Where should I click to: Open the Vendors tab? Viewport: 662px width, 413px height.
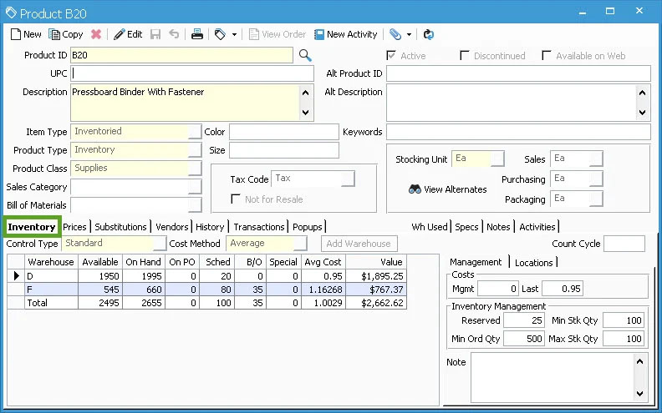pos(172,227)
